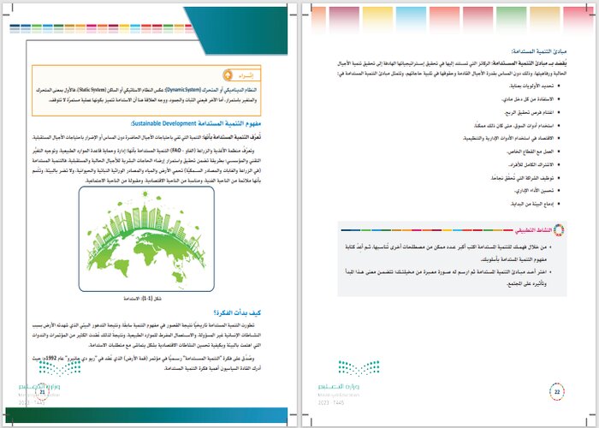Click the blue-green gradient footer bar on page 21

tap(146, 415)
